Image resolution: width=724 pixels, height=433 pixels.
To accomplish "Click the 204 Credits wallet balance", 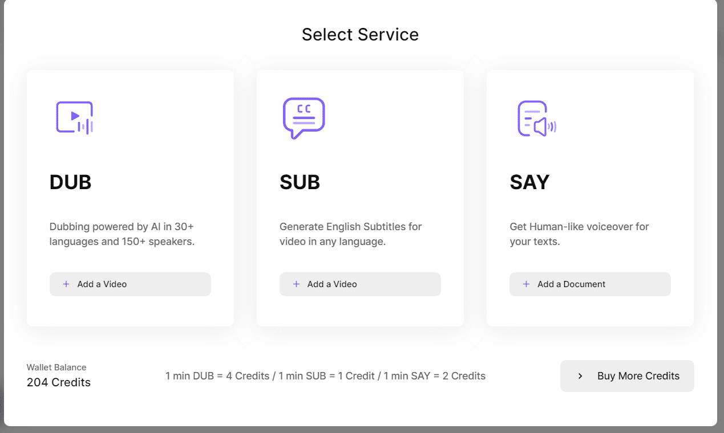I will (x=59, y=382).
